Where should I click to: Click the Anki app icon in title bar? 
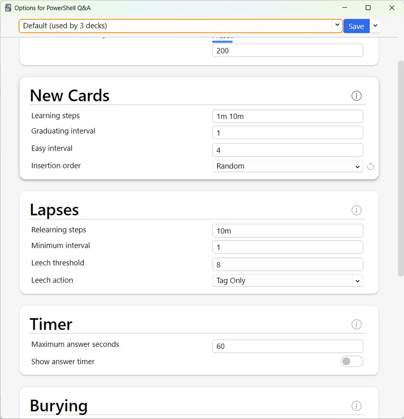click(8, 8)
